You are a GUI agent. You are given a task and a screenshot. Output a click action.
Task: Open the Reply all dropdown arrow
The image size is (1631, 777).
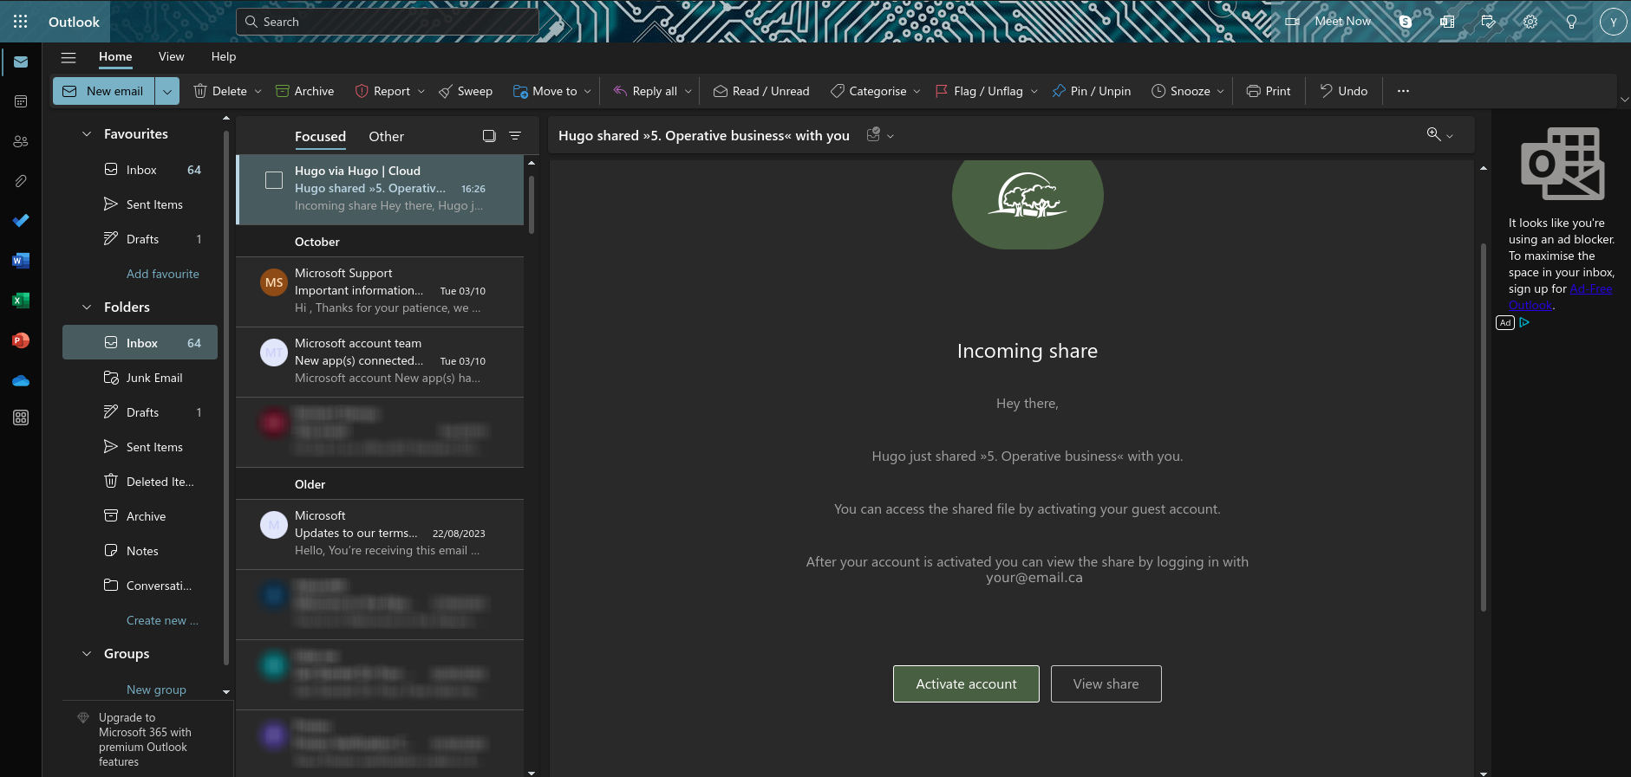point(688,91)
